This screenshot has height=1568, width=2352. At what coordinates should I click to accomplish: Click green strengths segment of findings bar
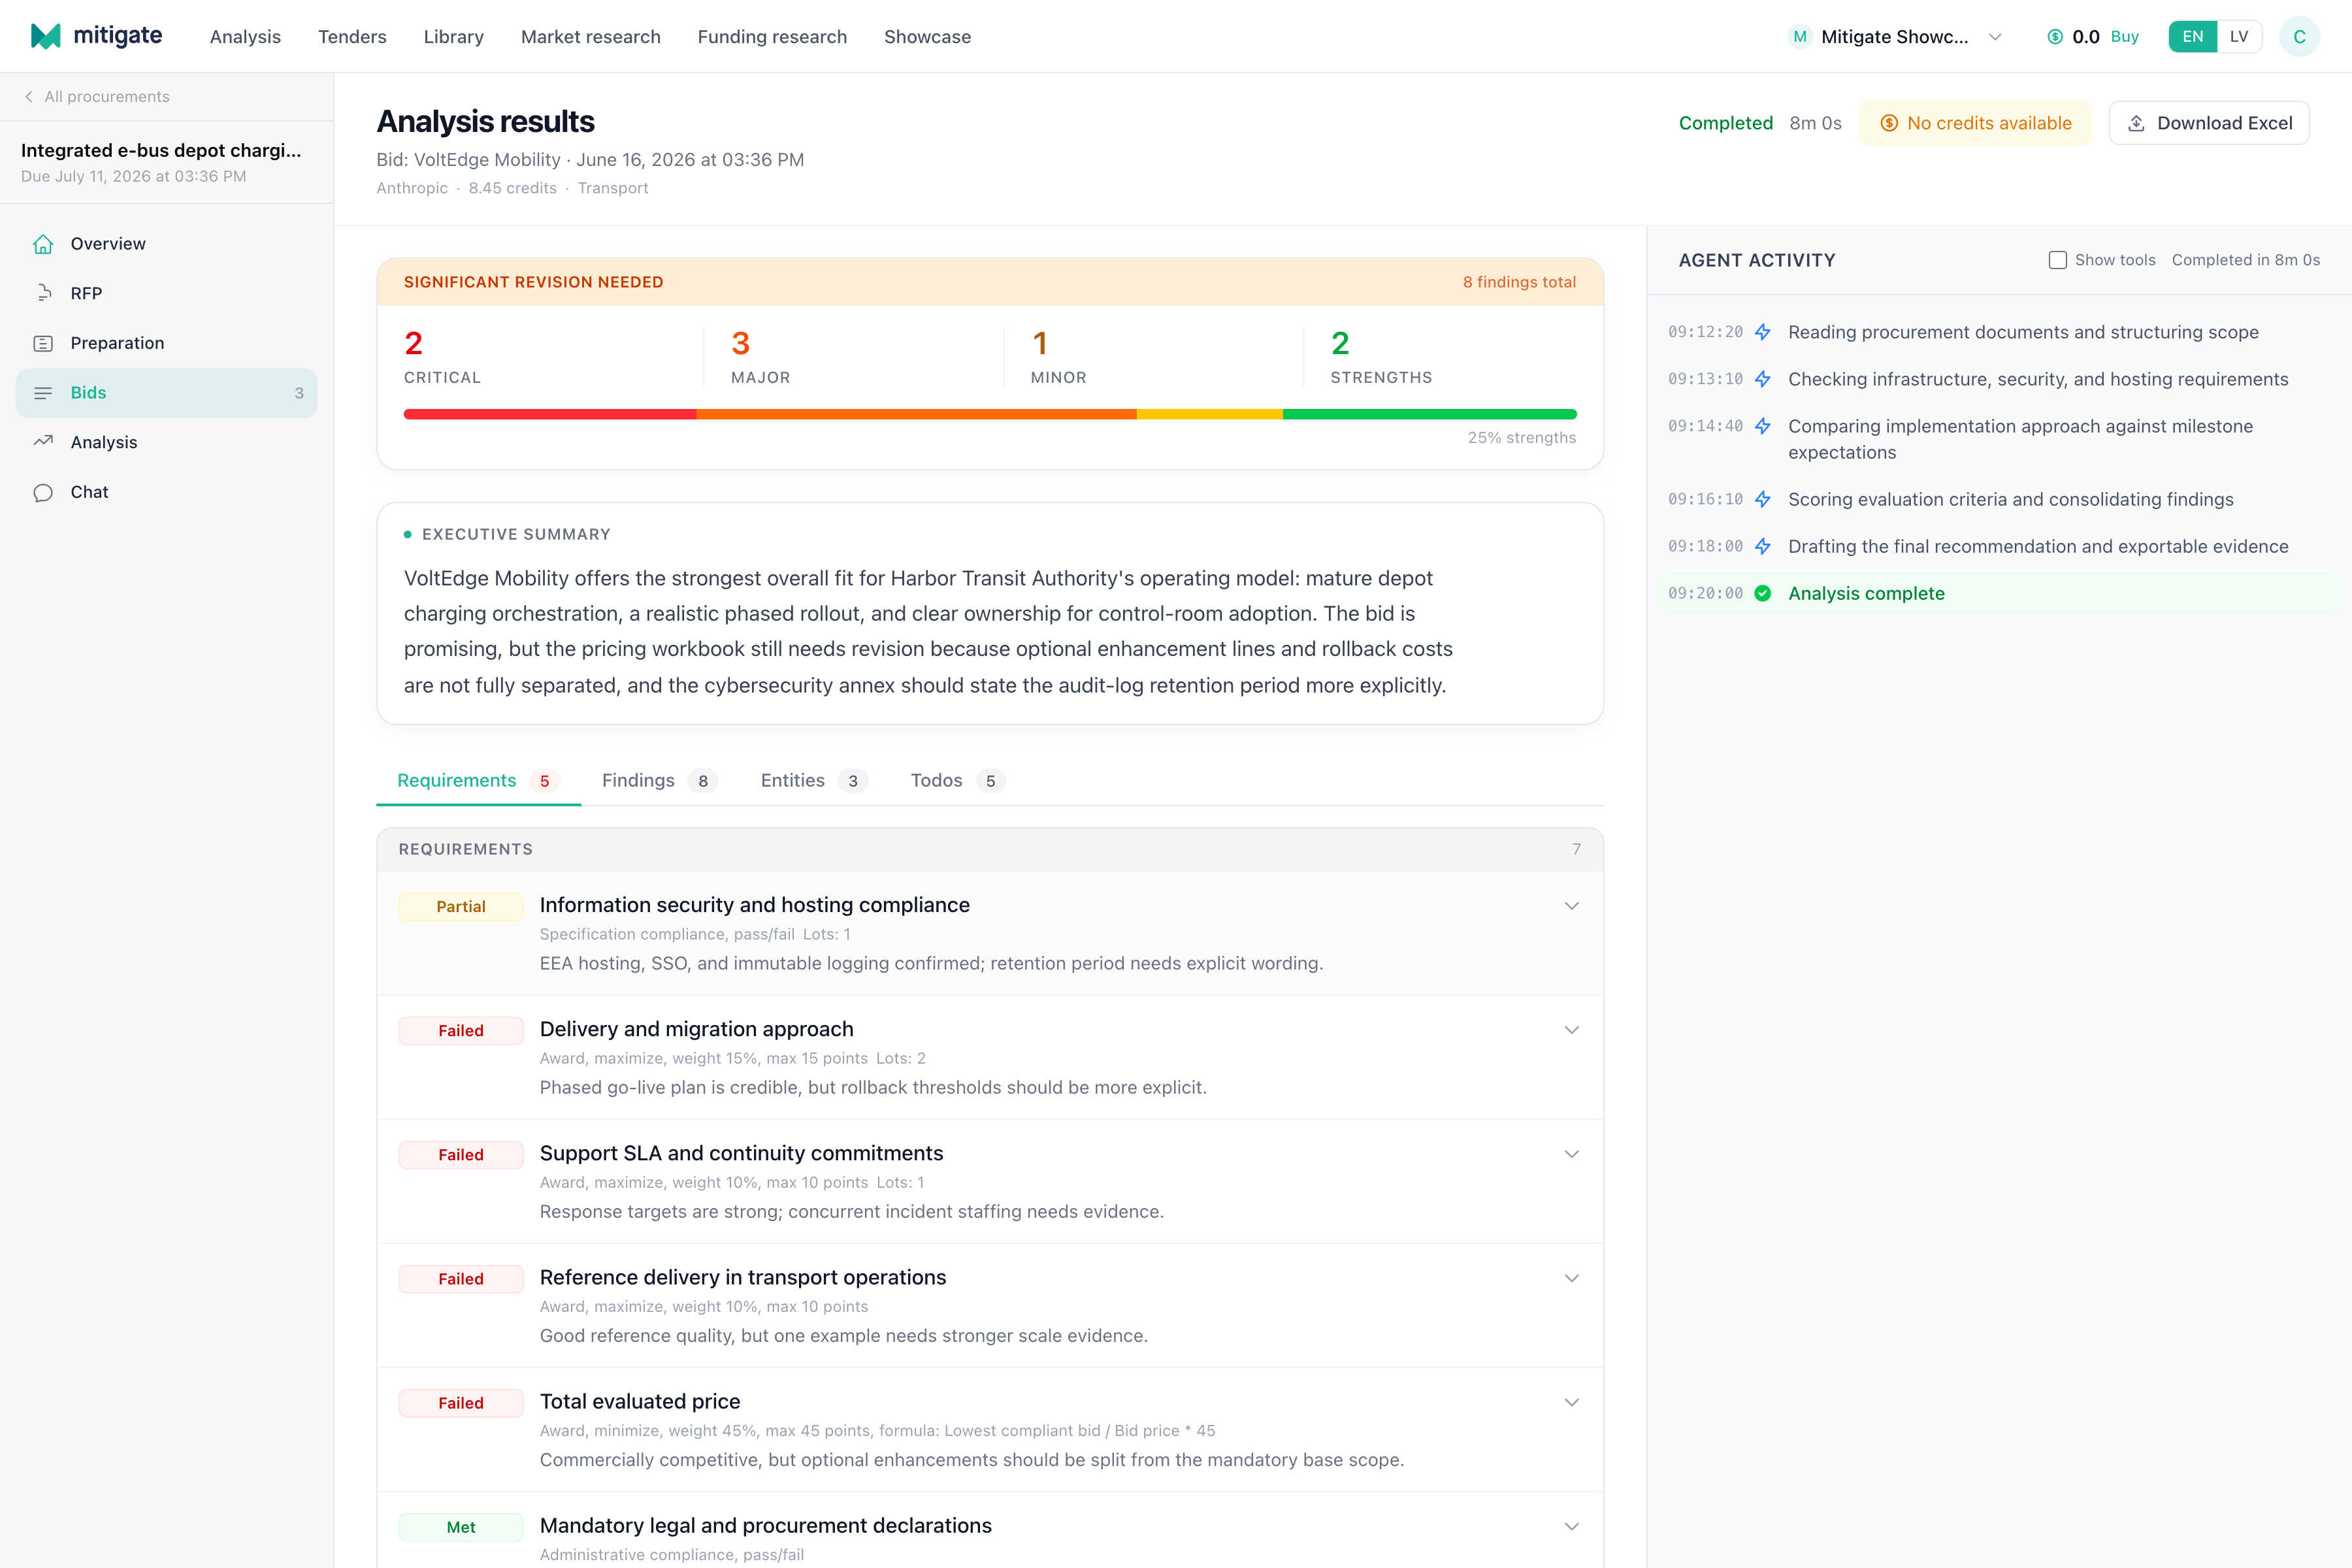click(1430, 414)
